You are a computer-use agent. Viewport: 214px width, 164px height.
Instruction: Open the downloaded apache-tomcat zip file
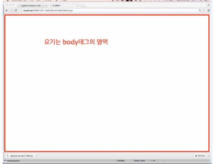point(21,156)
